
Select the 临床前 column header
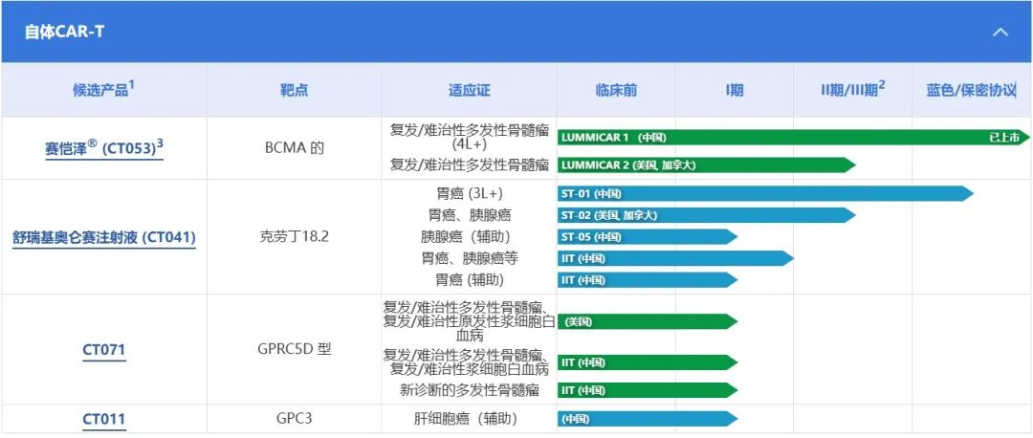point(616,90)
